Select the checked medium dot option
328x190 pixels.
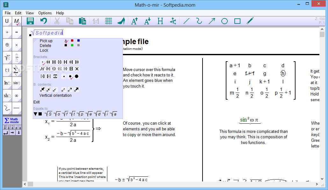tap(70, 76)
